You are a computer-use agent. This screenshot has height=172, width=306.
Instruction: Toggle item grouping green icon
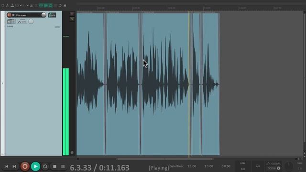(x=41, y=5)
